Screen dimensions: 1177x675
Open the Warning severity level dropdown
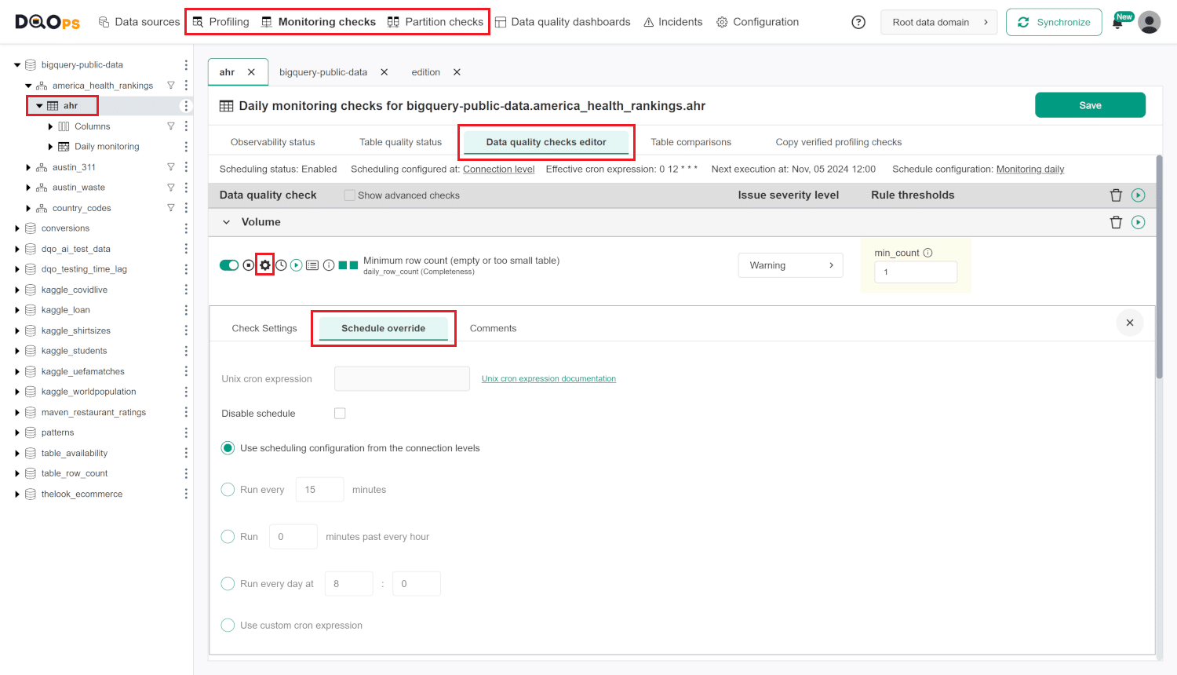point(791,265)
